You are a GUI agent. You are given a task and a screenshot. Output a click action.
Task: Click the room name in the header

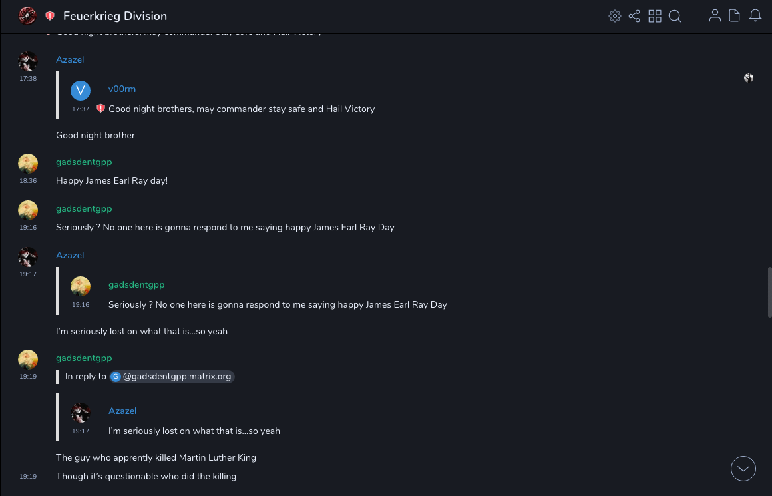[115, 16]
